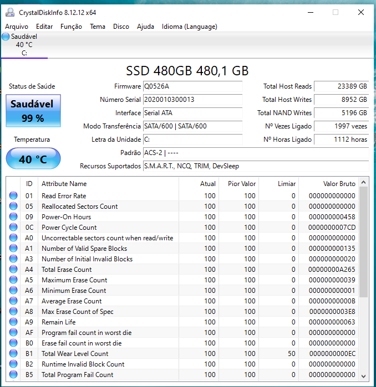This screenshot has height=387, width=376.
Task: Click threshold value 50 in Total Wear Level row
Action: (292, 354)
